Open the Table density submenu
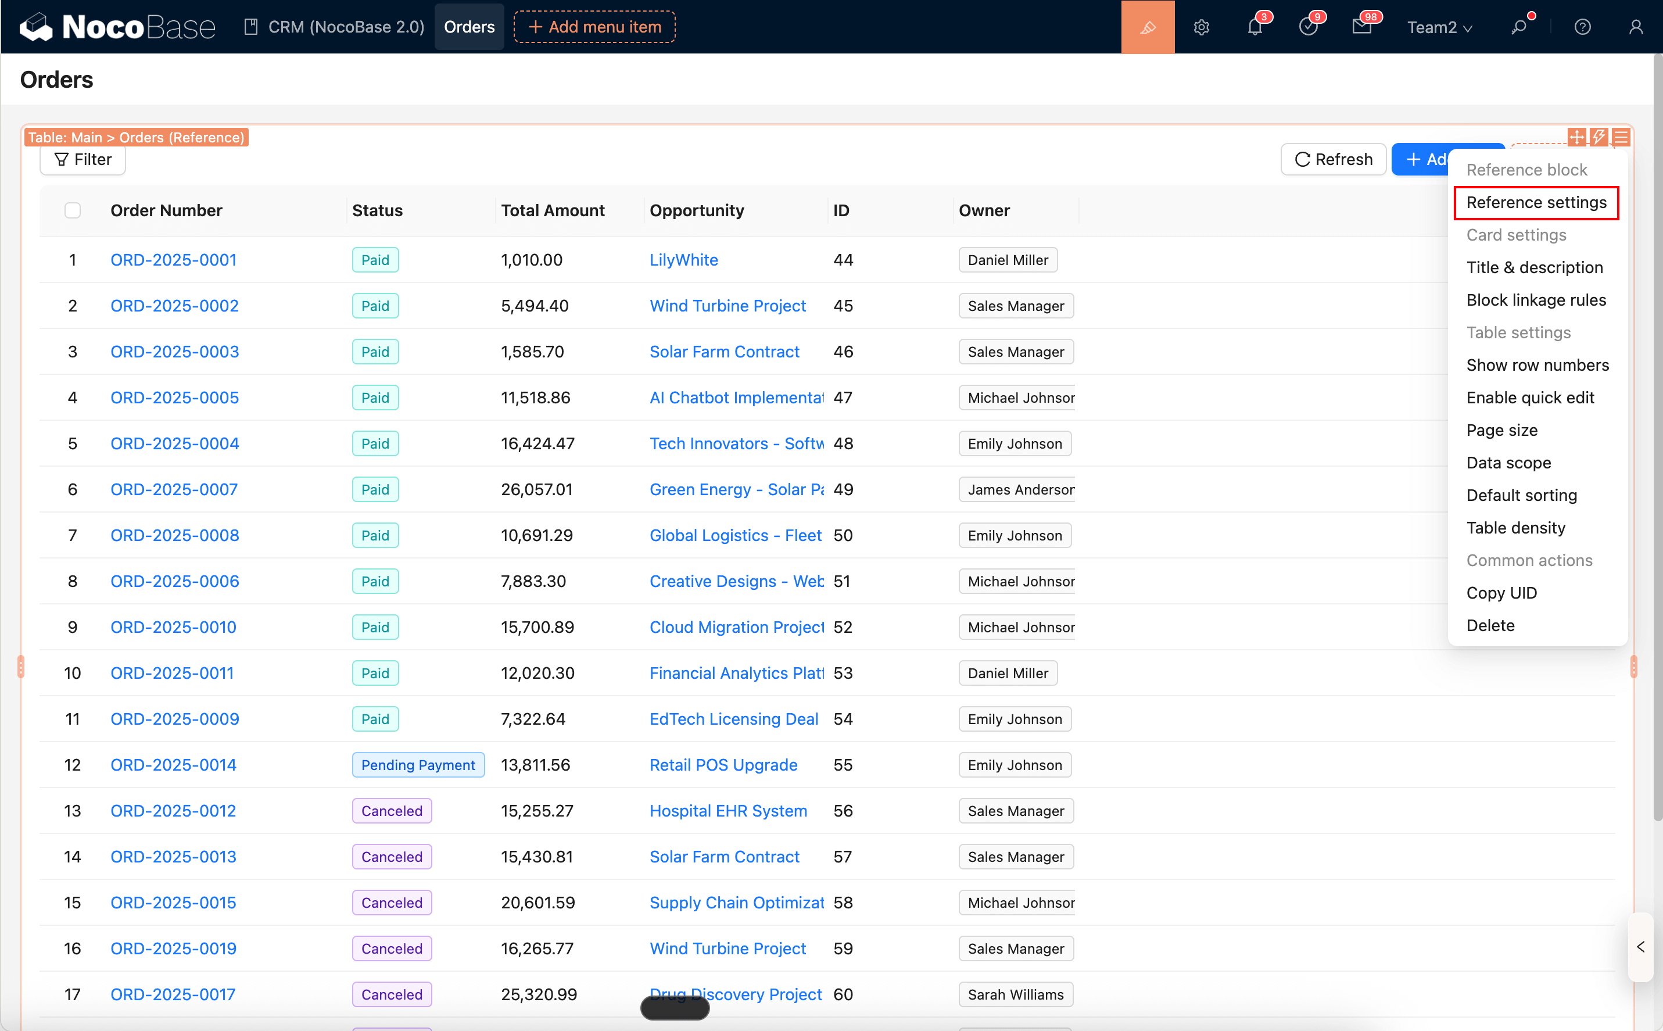This screenshot has height=1031, width=1663. tap(1515, 528)
